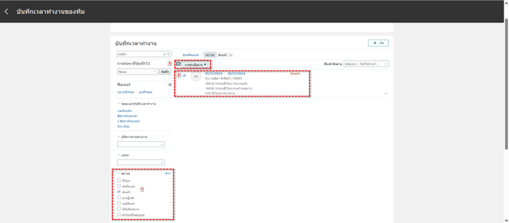Viewport: 509px width, 223px height.
Task: Click inside the search text field
Action: point(139,55)
